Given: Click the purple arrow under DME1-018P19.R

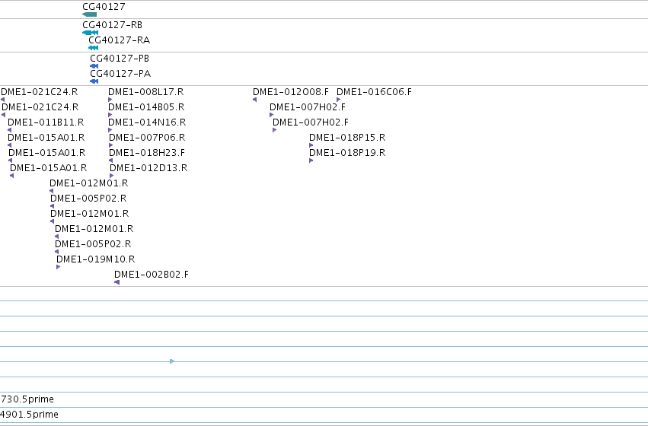Looking at the screenshot, I should 311,161.
